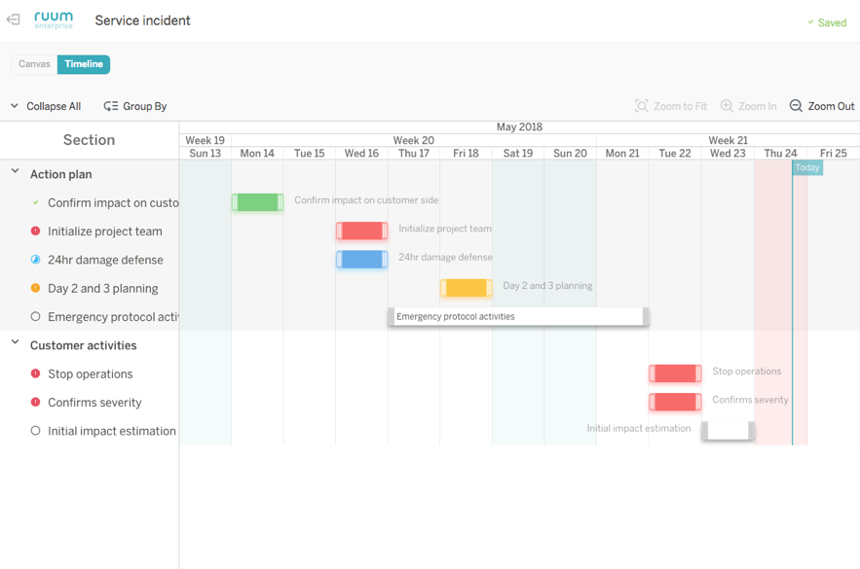Click the Group By icon

[113, 105]
